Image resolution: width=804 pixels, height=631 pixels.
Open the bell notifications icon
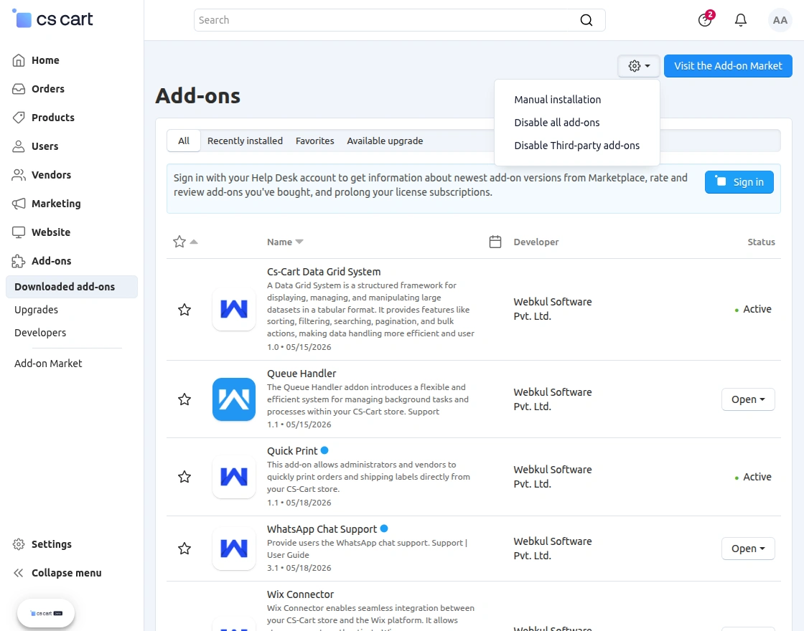(x=740, y=20)
